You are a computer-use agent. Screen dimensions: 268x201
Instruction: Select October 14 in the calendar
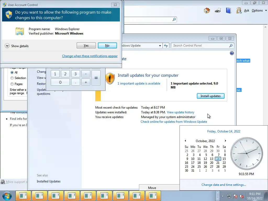[218, 159]
